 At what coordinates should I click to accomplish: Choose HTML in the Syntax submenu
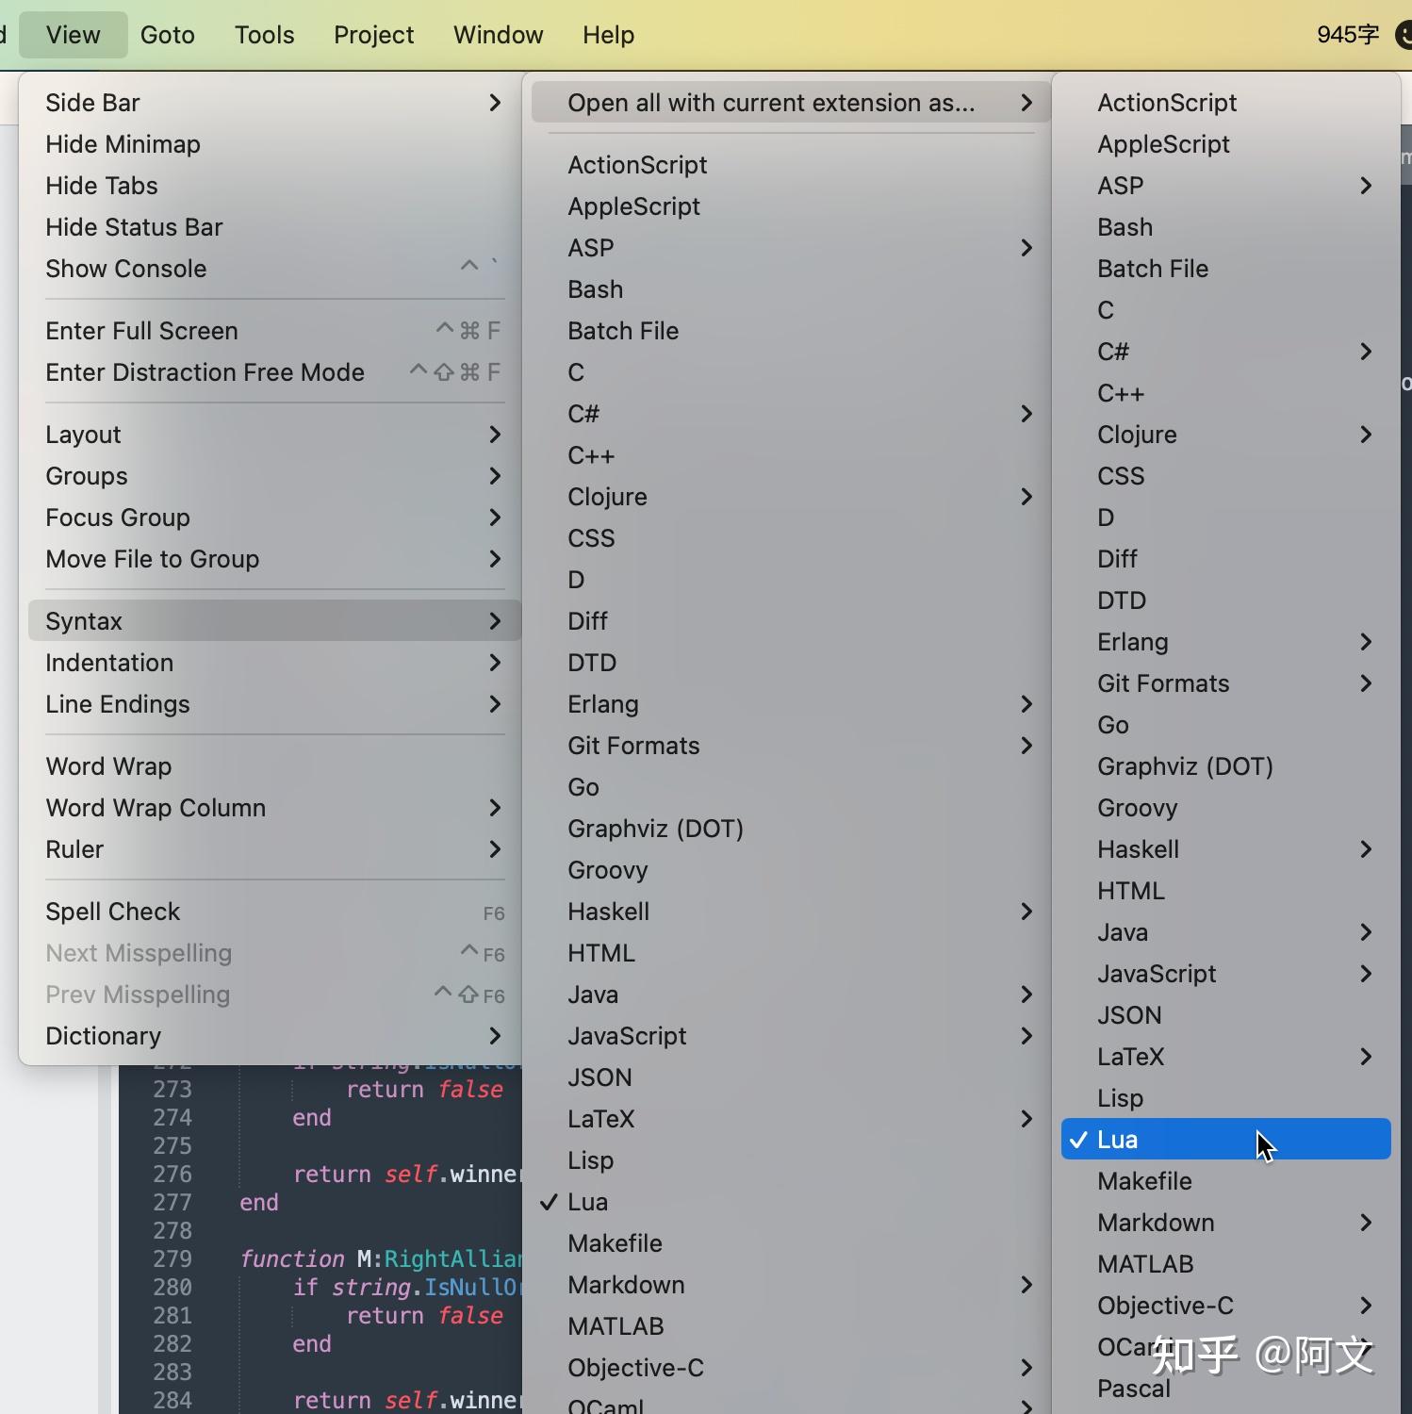790,953
